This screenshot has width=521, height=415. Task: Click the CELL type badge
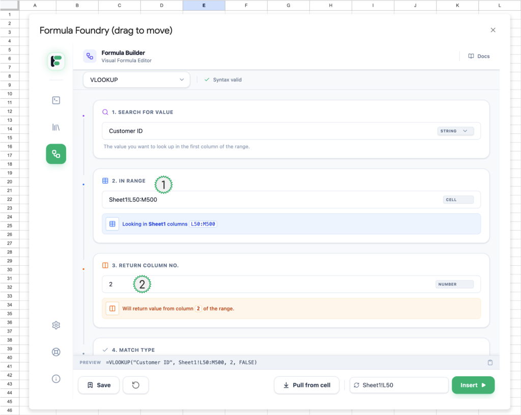[457, 200]
